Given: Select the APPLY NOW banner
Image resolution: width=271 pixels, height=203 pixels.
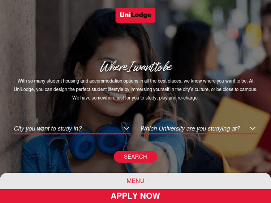Looking at the screenshot, I should (x=135, y=196).
